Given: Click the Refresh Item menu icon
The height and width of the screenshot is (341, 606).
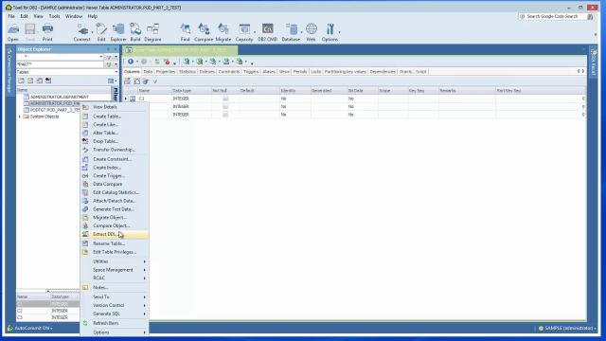Looking at the screenshot, I should tap(85, 323).
